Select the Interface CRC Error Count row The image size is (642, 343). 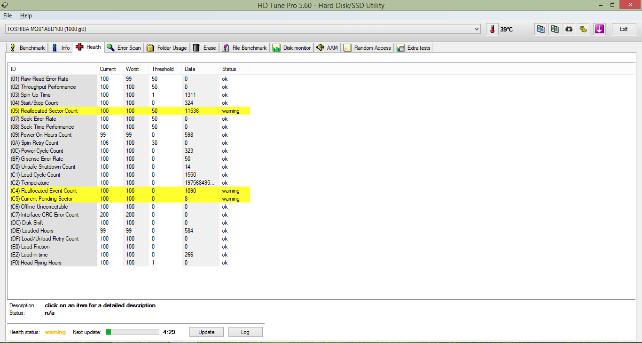pyautogui.click(x=130, y=215)
